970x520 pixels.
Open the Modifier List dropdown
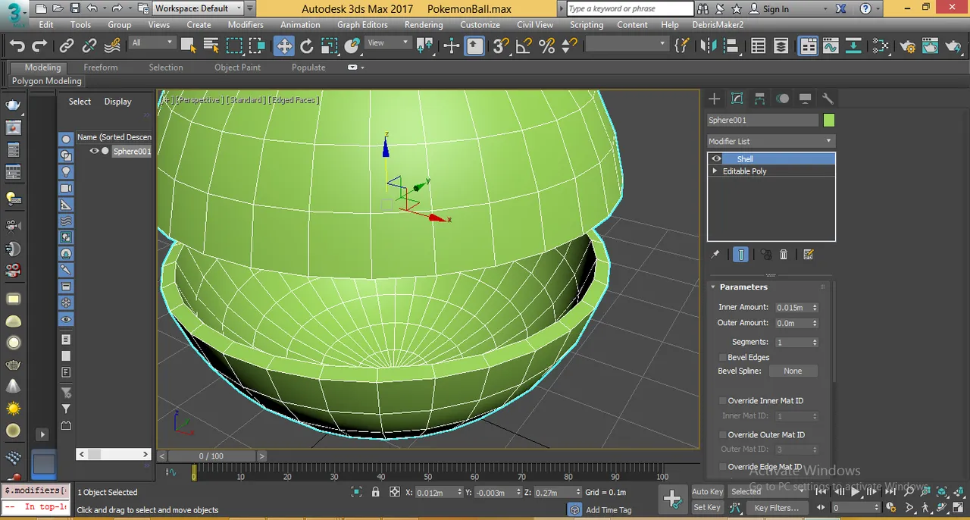(771, 141)
